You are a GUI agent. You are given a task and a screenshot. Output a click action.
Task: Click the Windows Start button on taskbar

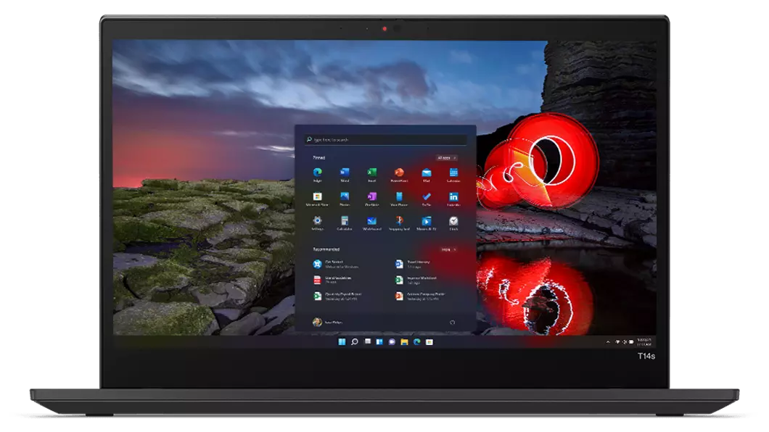342,341
